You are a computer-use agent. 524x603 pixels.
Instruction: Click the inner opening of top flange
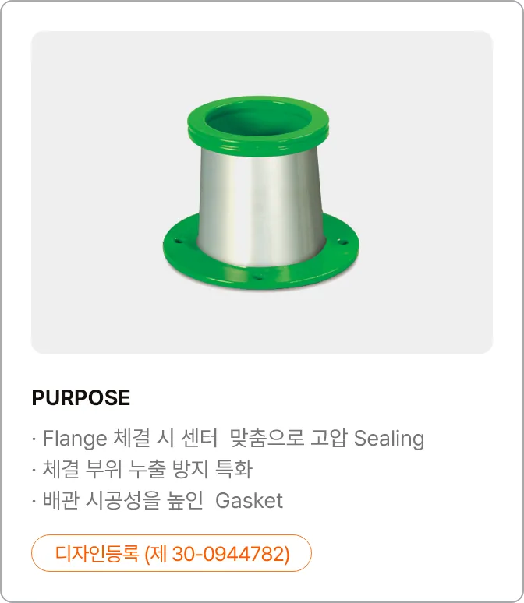(x=258, y=119)
